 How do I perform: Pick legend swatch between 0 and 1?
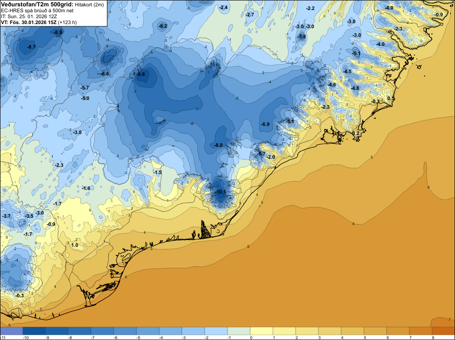coord(262,331)
